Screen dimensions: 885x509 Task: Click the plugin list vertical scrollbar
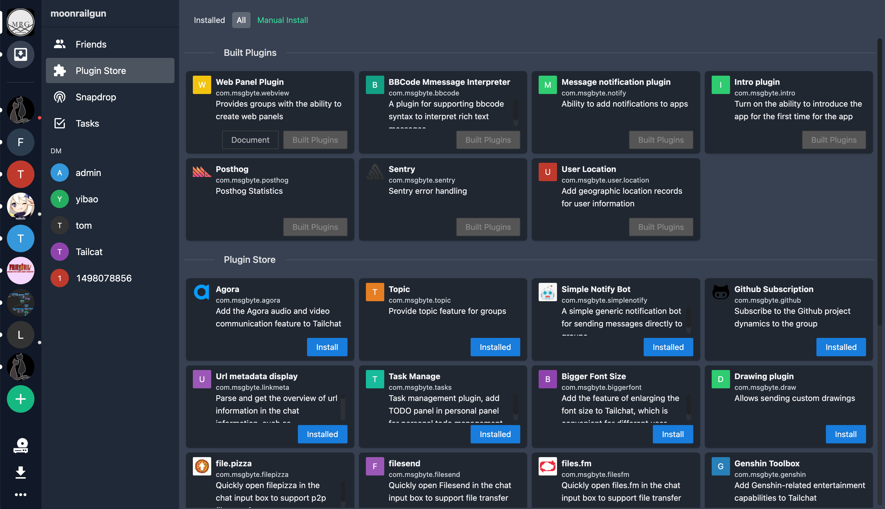[x=879, y=182]
